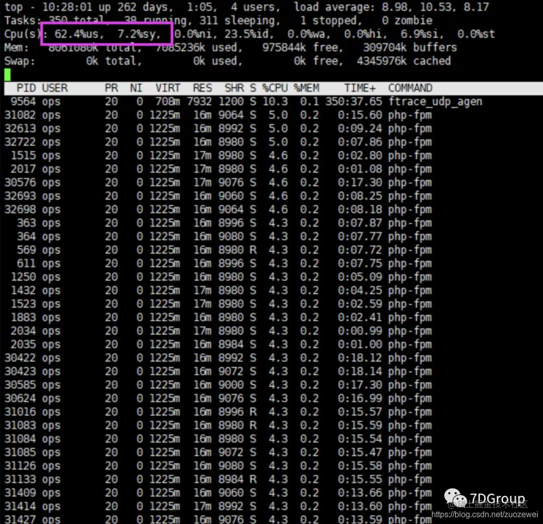Click the green terminal cursor block
The image size is (543, 524).
7,74
